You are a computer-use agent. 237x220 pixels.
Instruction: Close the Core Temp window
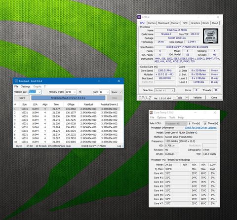tap(215, 112)
